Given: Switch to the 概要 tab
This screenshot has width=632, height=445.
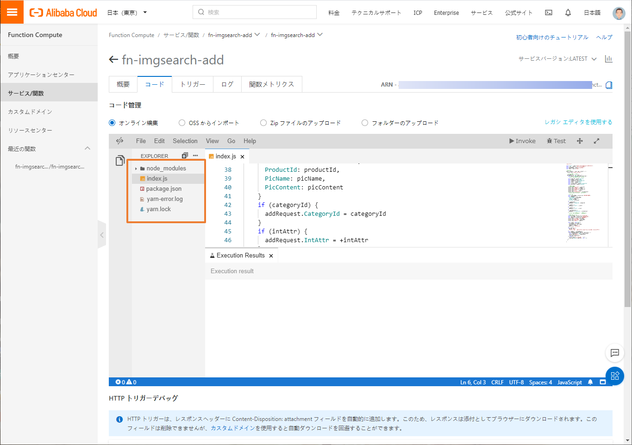Looking at the screenshot, I should click(x=123, y=84).
